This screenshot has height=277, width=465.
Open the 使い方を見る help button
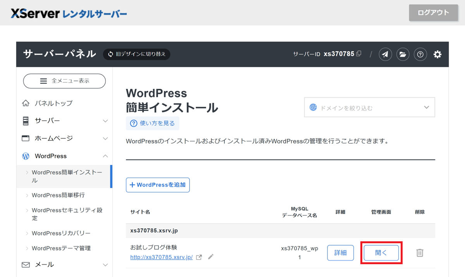pos(153,123)
